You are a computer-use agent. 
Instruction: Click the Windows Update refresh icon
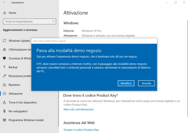click(x=4, y=41)
